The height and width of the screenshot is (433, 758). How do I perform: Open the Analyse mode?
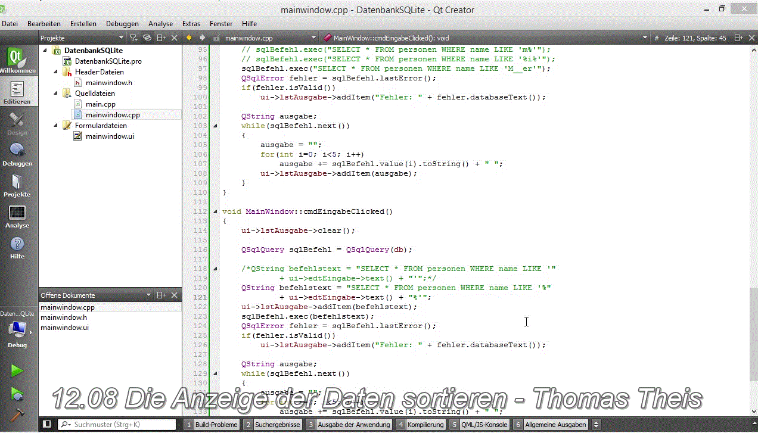pyautogui.click(x=17, y=216)
